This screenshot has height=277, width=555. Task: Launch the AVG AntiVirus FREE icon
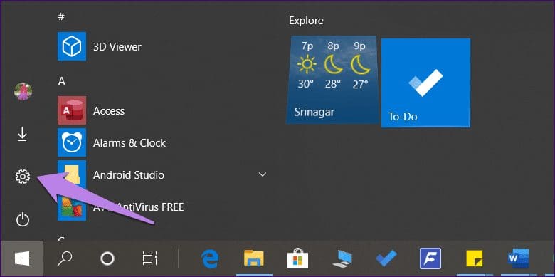pos(72,207)
